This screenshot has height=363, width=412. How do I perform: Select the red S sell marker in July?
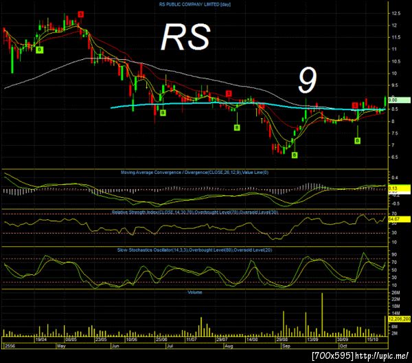click(x=229, y=93)
